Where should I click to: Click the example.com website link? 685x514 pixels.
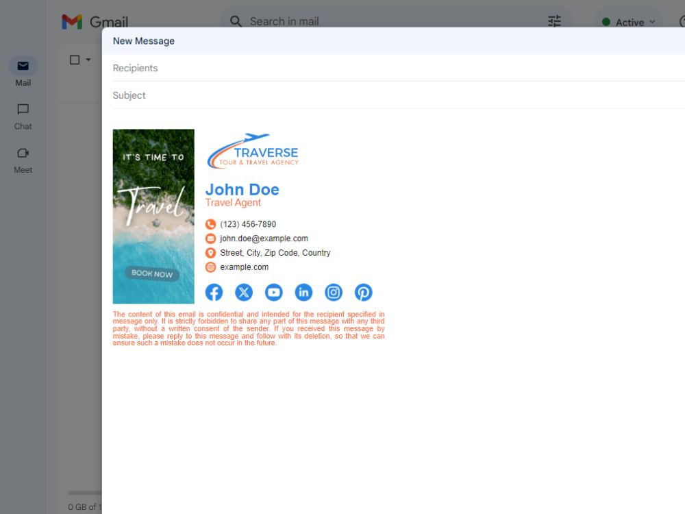pos(245,267)
